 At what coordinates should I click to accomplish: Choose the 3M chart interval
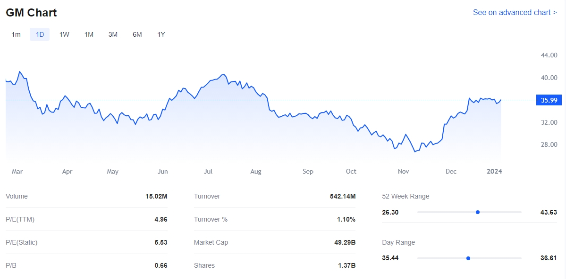tap(113, 34)
